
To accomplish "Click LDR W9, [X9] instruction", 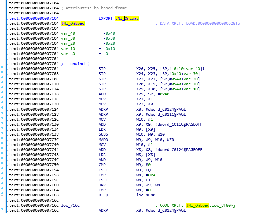I will click(127, 130).
